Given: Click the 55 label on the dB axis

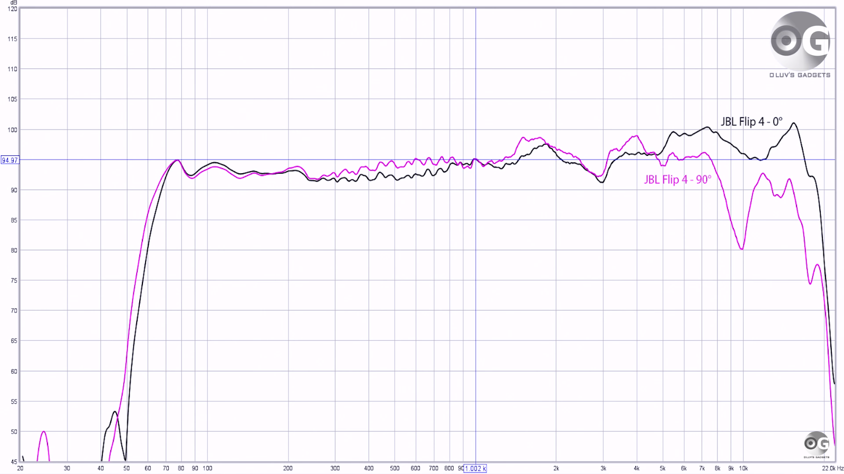Looking at the screenshot, I should point(14,401).
